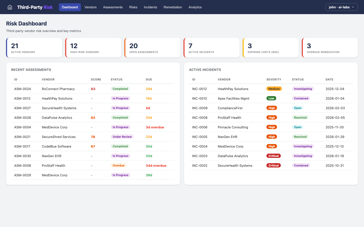The width and height of the screenshot is (364, 227).
Task: Click the Medium severity badge for INC-0012
Action: click(274, 89)
